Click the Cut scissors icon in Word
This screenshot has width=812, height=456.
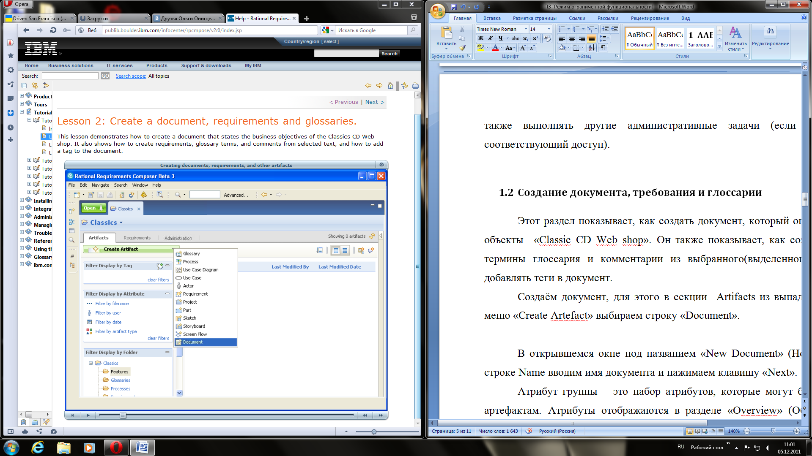pos(462,29)
